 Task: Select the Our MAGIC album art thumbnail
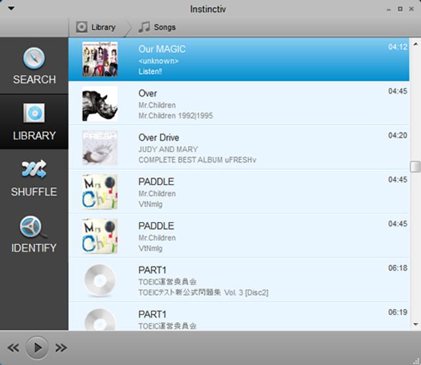100,59
